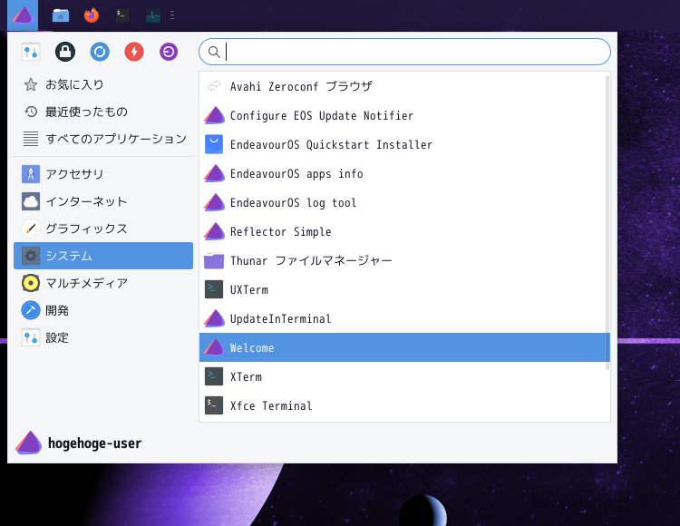Launch terminal from the top panel
The height and width of the screenshot is (526, 680).
point(122,15)
